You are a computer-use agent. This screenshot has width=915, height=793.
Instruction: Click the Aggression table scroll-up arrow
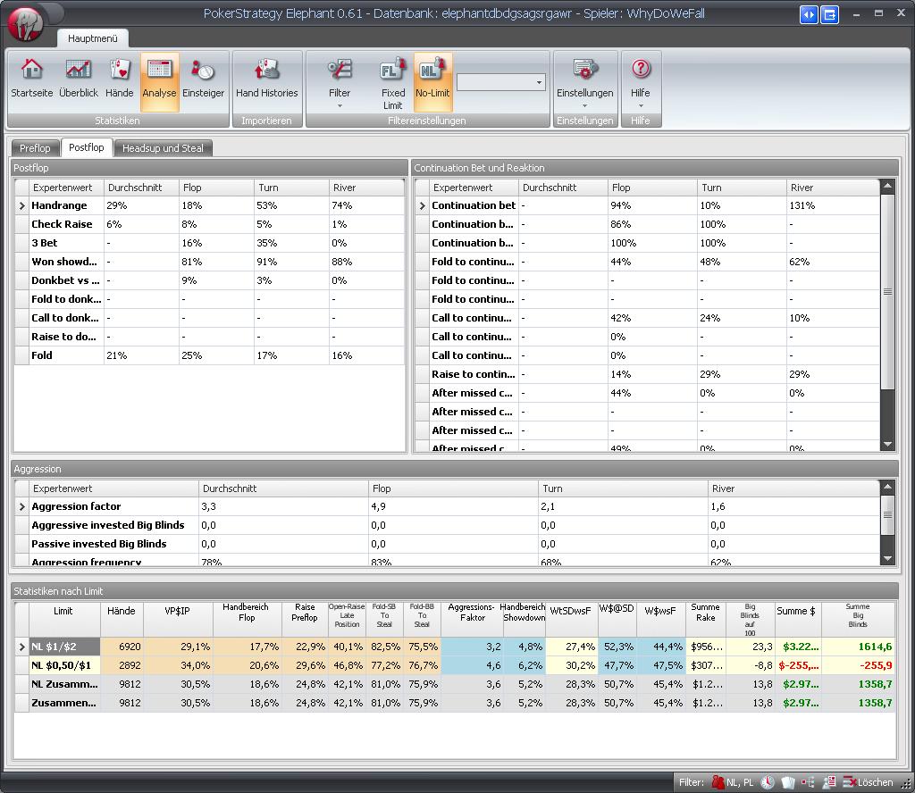click(887, 487)
